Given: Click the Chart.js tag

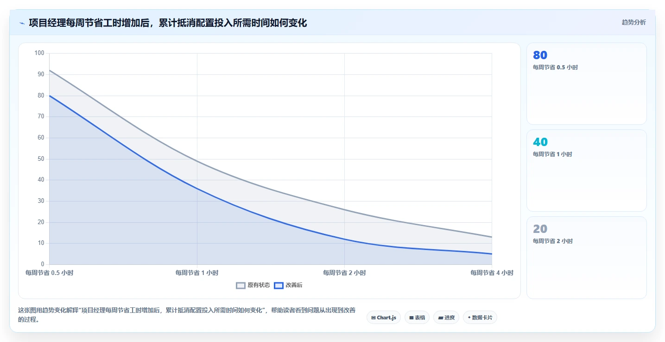Looking at the screenshot, I should (384, 318).
